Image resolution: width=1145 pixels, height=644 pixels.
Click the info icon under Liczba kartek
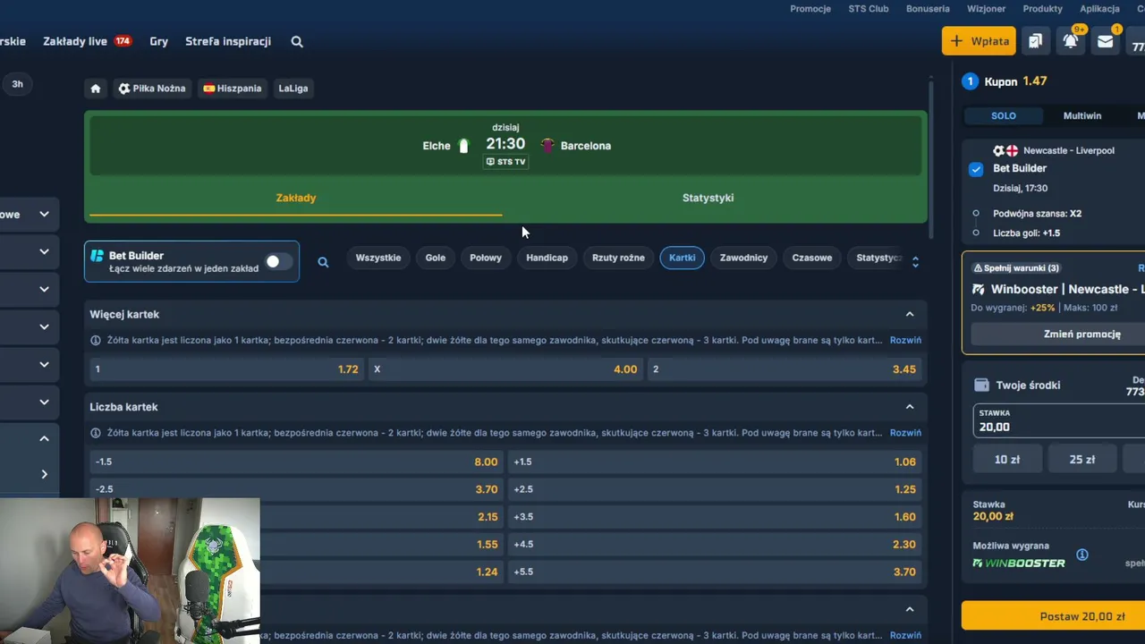pos(96,433)
